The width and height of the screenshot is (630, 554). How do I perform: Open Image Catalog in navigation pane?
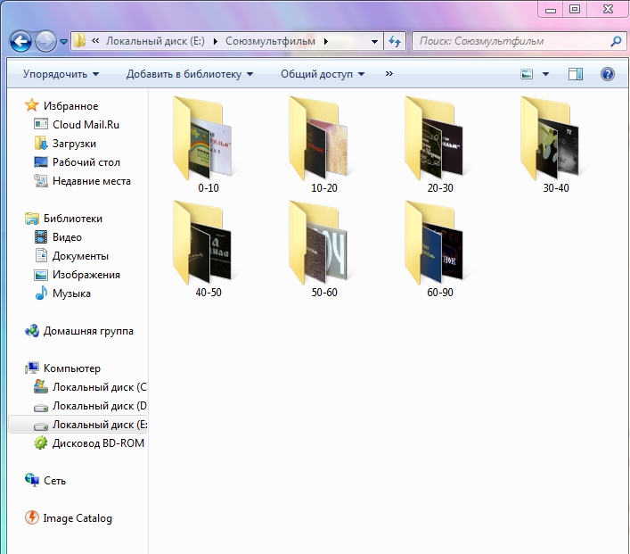click(x=78, y=518)
